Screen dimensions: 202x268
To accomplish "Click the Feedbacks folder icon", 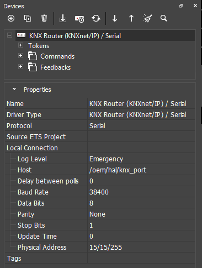I will pos(33,67).
